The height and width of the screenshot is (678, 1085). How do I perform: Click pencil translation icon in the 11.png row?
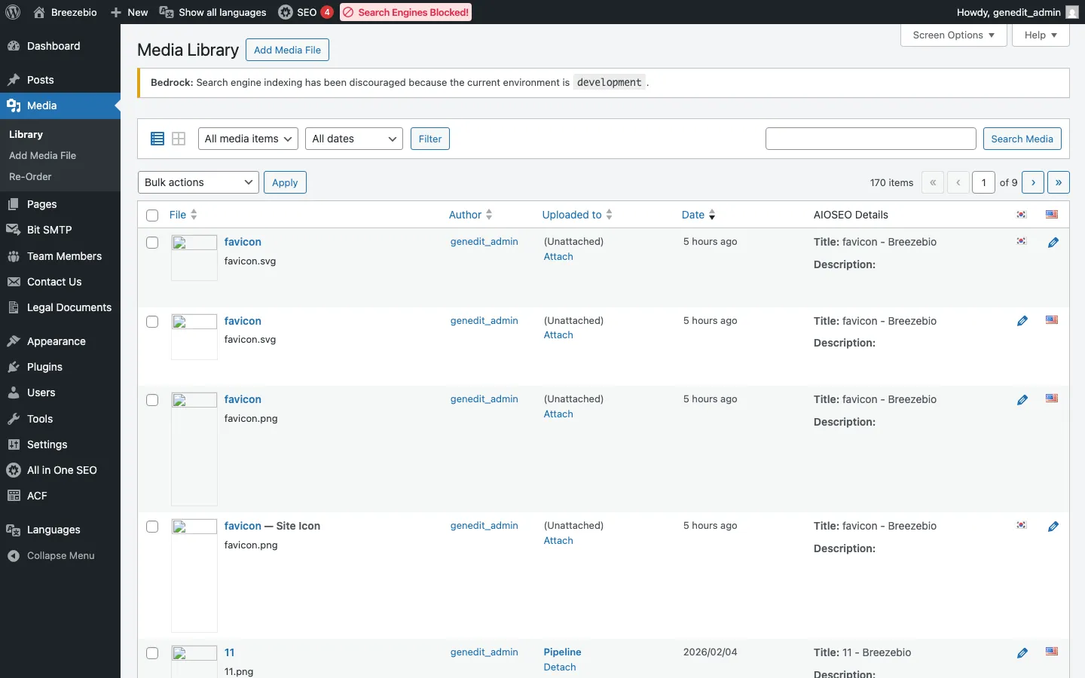(x=1022, y=653)
